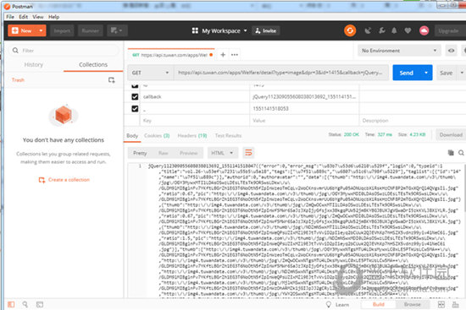This screenshot has height=310, width=466.
Task: Switch to the History tab
Action: click(34, 64)
